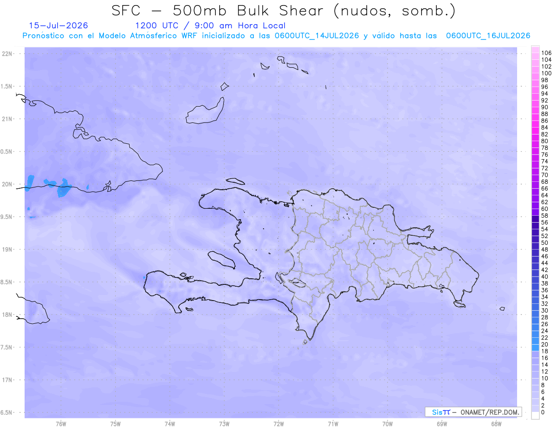Click the '68W' longitude label

496,424
